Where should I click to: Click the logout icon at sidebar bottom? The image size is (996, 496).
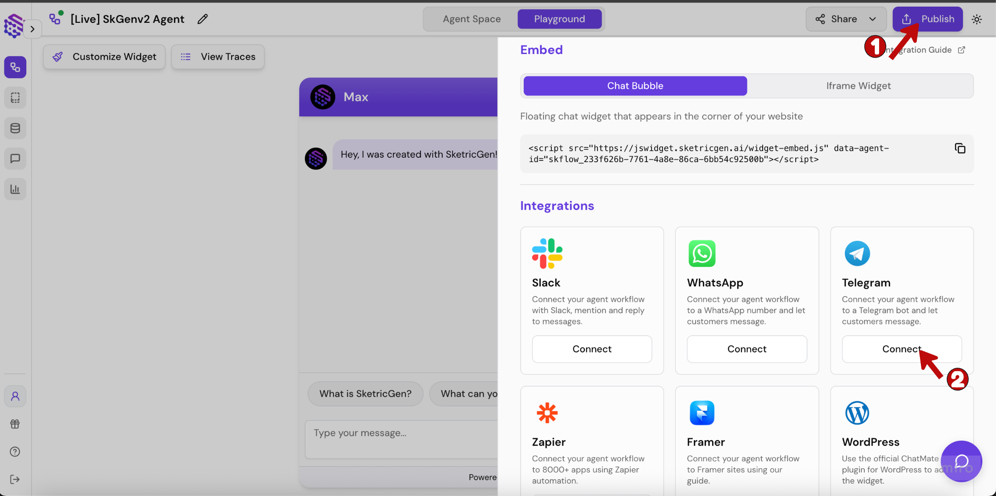pyautogui.click(x=15, y=479)
